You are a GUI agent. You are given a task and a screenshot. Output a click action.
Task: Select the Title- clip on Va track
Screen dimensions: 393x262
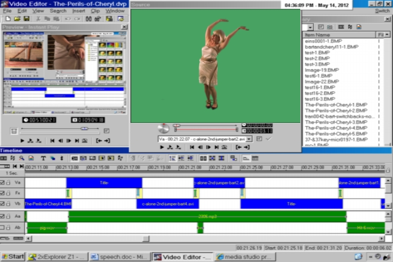tap(104, 182)
